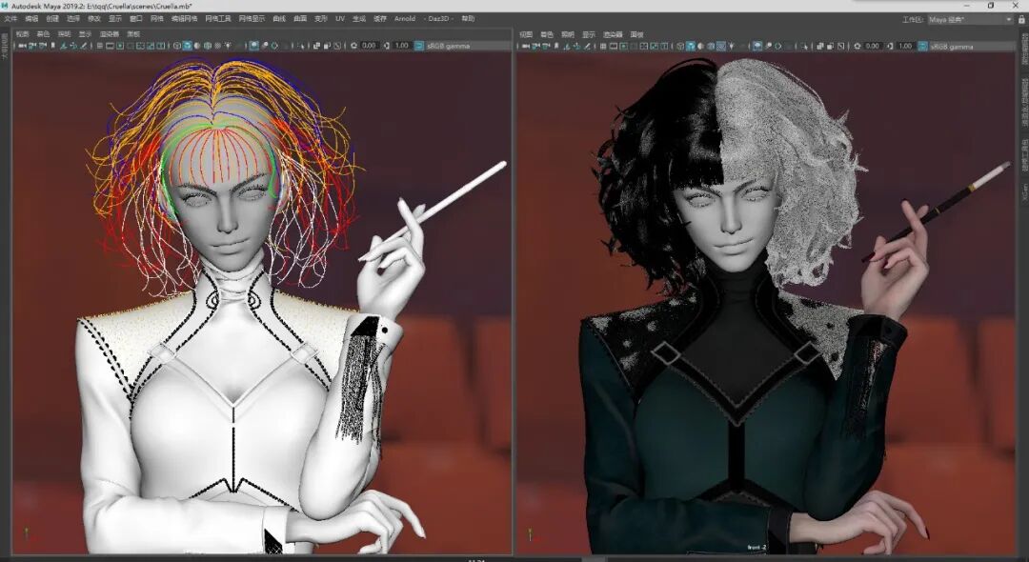Click the image plane icon in right viewport
The width and height of the screenshot is (1029, 562).
pyautogui.click(x=566, y=47)
